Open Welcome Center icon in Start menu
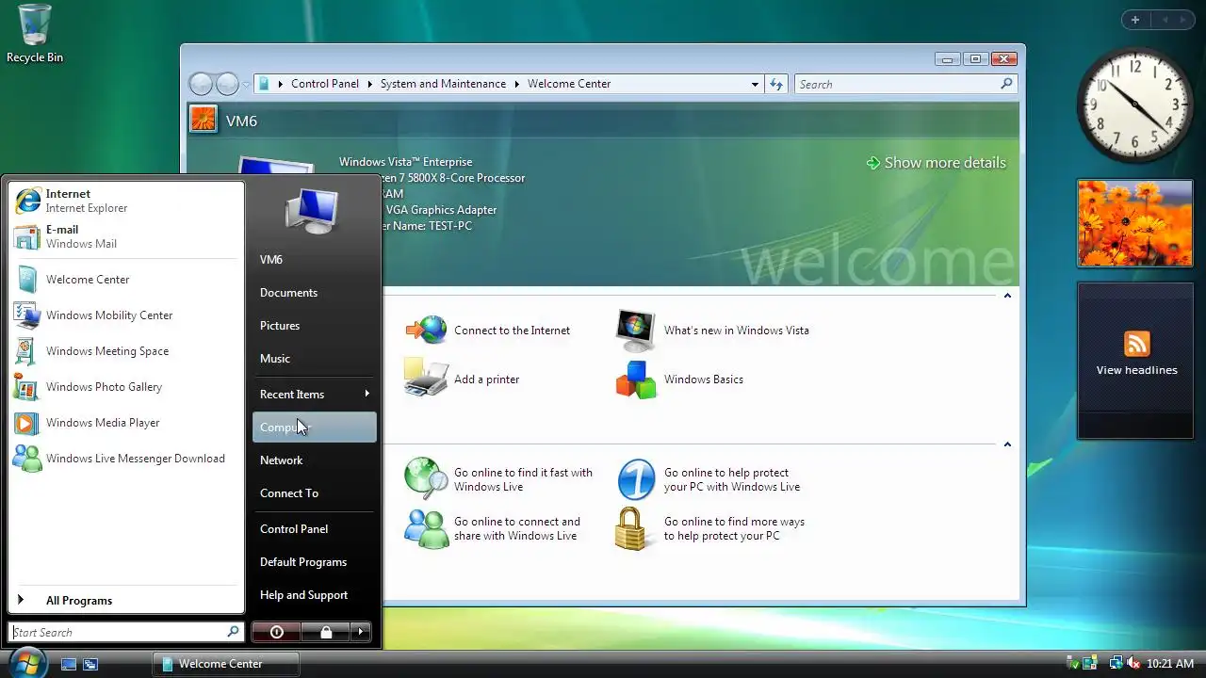Viewport: 1206px width, 678px height. pyautogui.click(x=27, y=280)
